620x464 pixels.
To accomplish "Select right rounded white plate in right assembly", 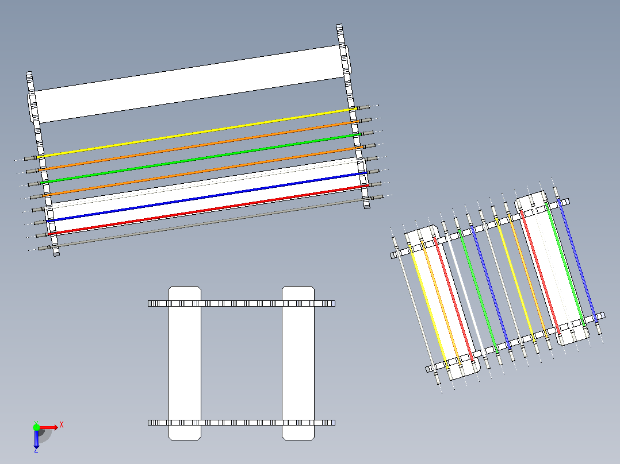I will [552, 268].
